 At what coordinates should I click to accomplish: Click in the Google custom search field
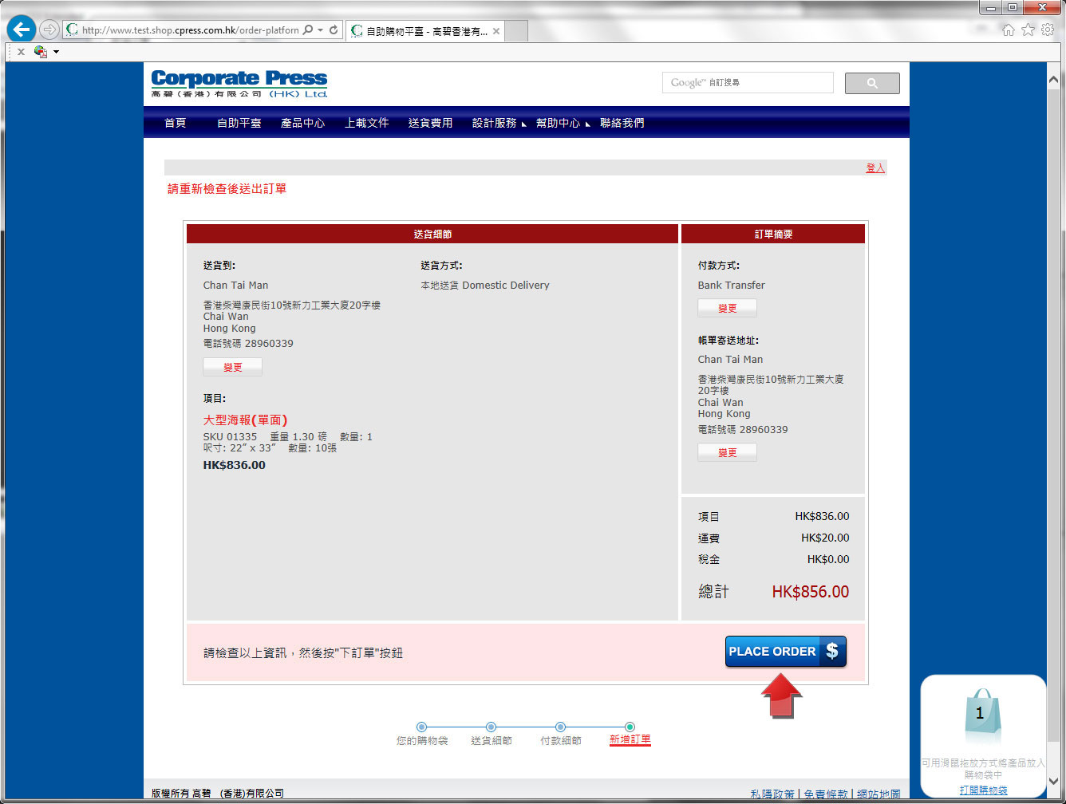pos(748,82)
